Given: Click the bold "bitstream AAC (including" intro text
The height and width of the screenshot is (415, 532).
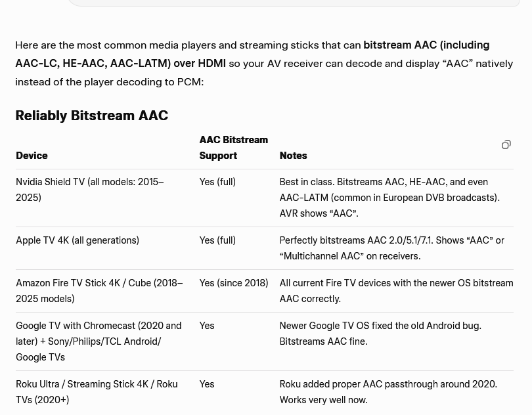Looking at the screenshot, I should click(426, 45).
